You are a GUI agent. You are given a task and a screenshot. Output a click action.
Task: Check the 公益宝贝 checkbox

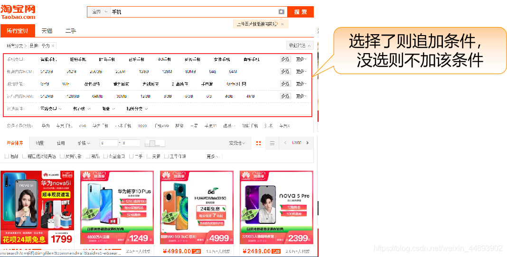105,156
